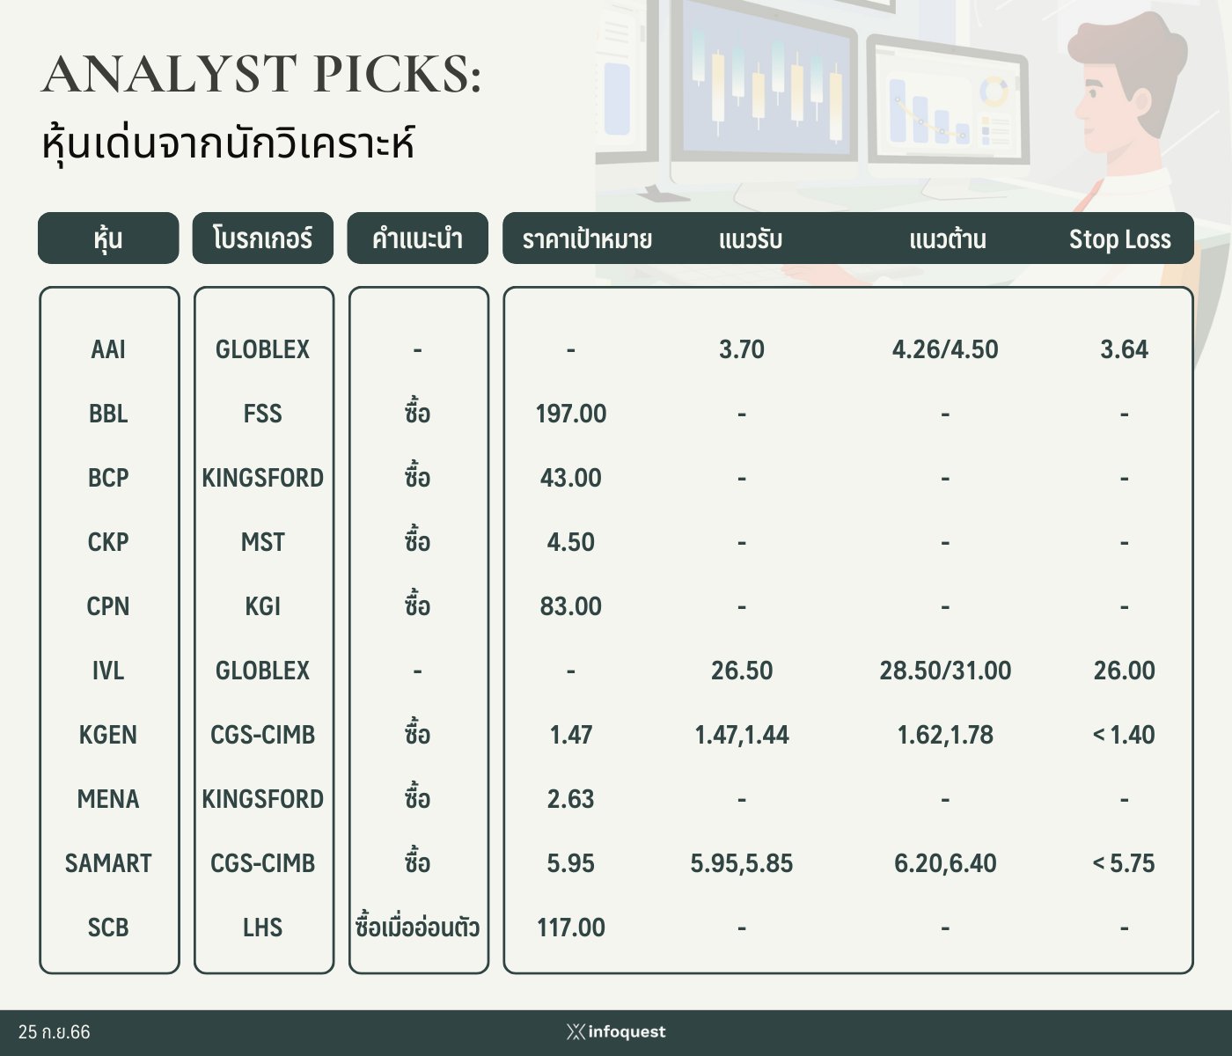Click the แนวรับ column header
Viewport: 1232px width, 1056px height.
click(750, 239)
